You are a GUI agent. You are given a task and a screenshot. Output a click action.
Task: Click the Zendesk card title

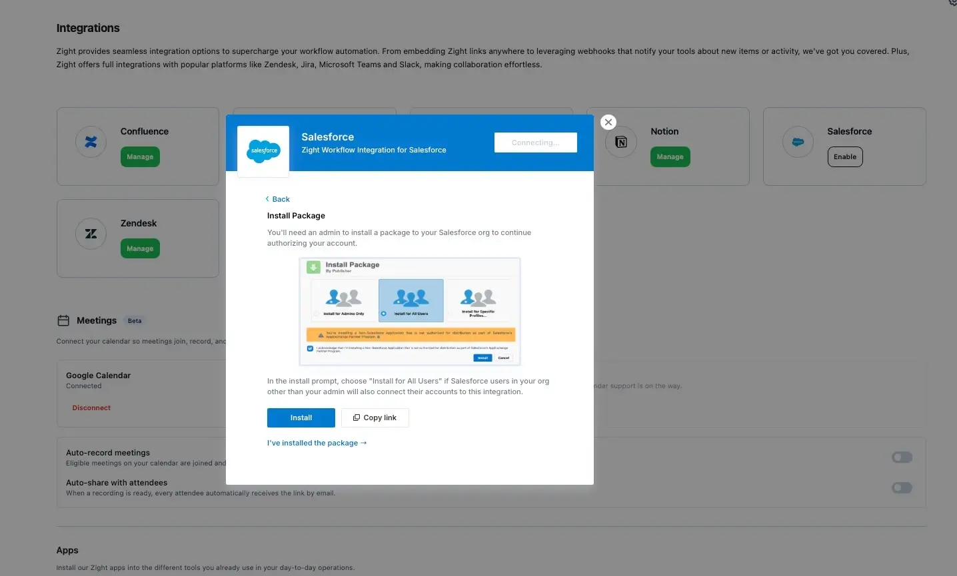pyautogui.click(x=139, y=223)
